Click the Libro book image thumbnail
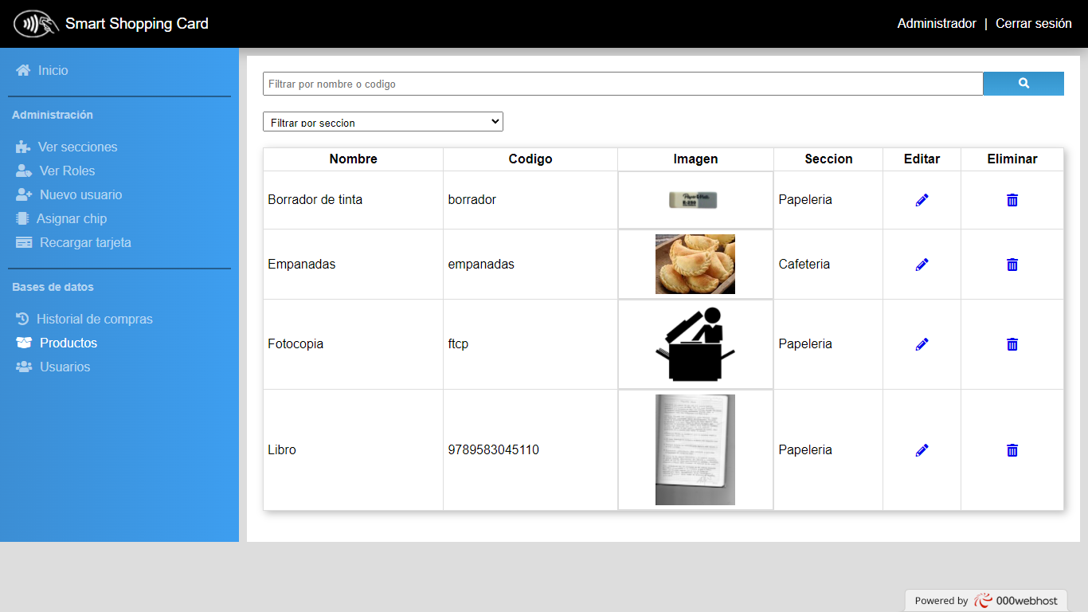1088x612 pixels. pos(695,450)
